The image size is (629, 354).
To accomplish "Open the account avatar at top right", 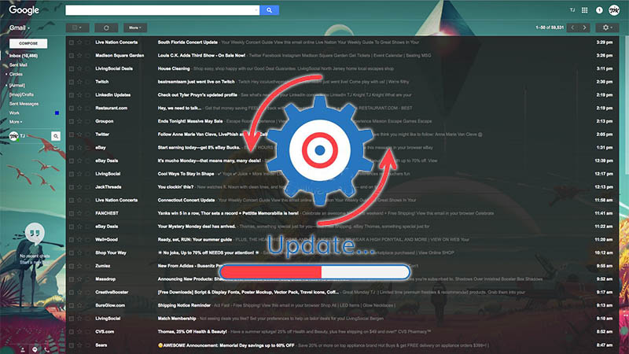I will [614, 10].
